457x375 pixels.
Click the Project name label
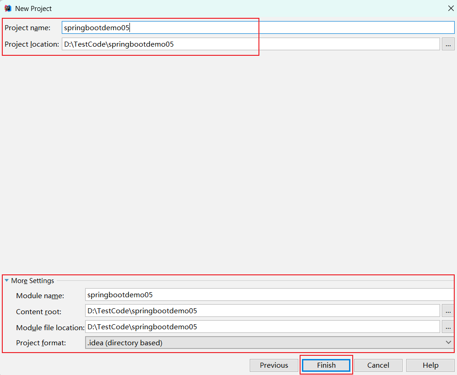27,28
